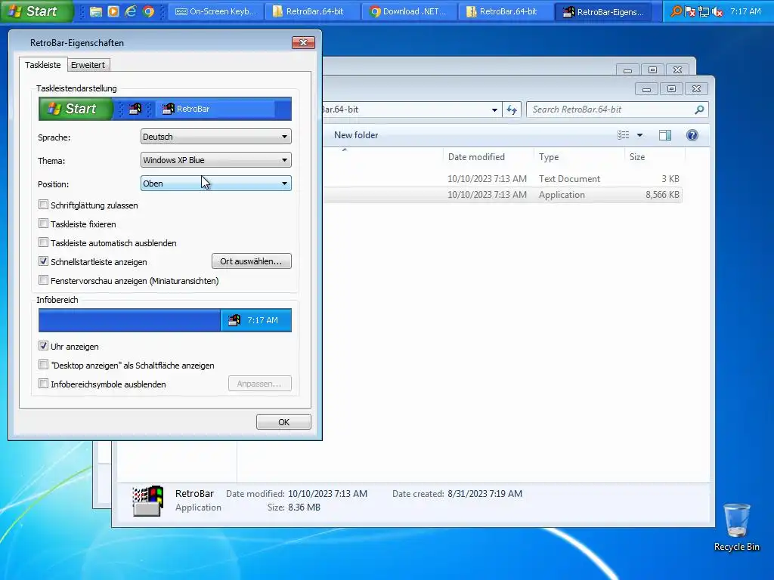Toggle the preview pane icon in Explorer
Viewport: 774px width, 580px height.
(665, 135)
